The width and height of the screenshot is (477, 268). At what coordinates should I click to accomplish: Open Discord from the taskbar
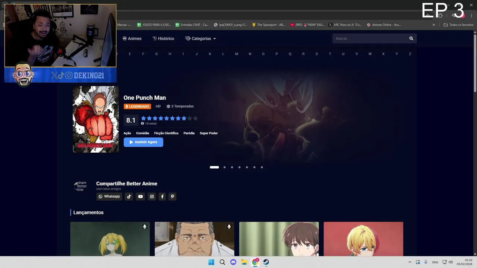(233, 262)
